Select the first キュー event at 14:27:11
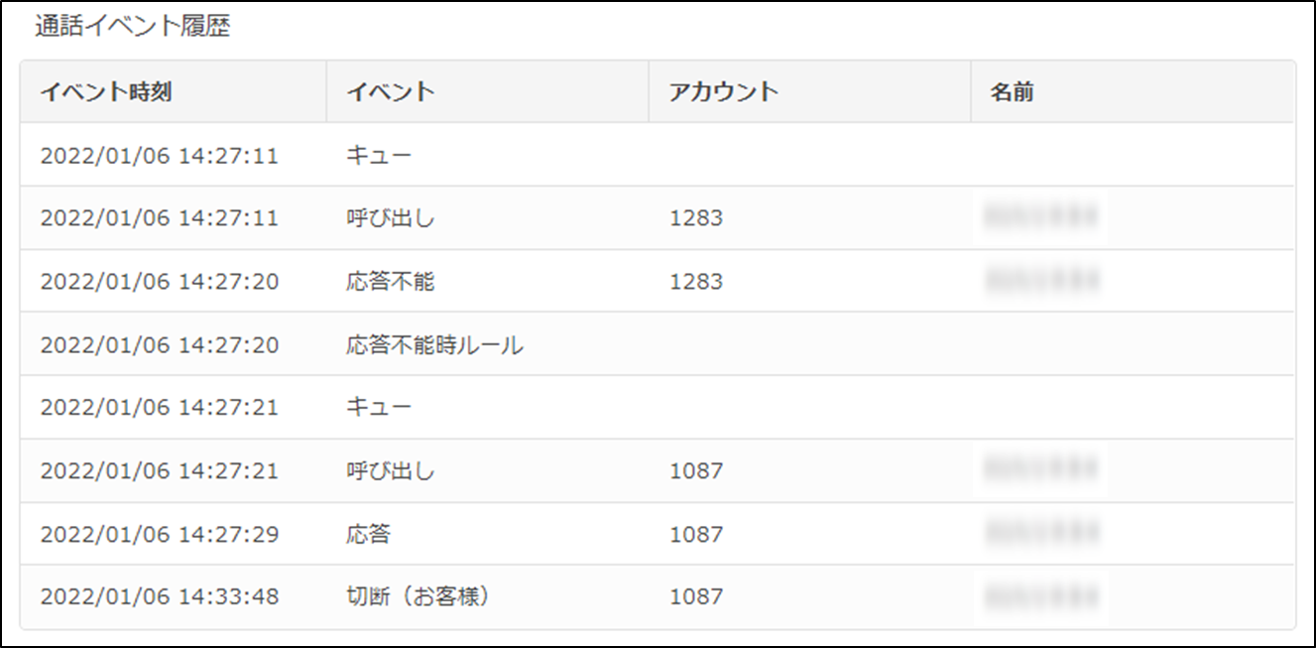The height and width of the screenshot is (648, 1316). point(658,155)
